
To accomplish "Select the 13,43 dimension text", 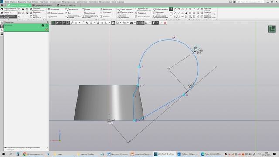I will point(191,85).
